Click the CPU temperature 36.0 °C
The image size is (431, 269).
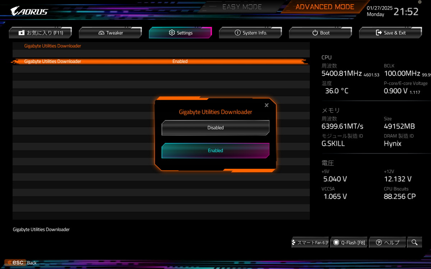tap(337, 91)
